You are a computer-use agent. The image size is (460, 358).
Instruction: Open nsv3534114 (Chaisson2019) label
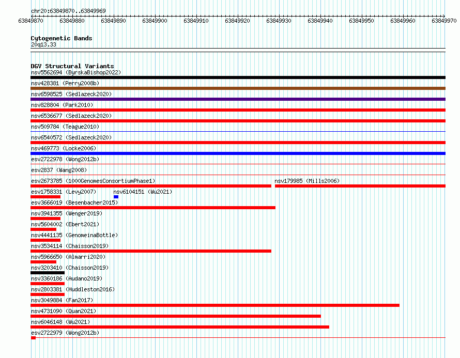[x=70, y=246]
